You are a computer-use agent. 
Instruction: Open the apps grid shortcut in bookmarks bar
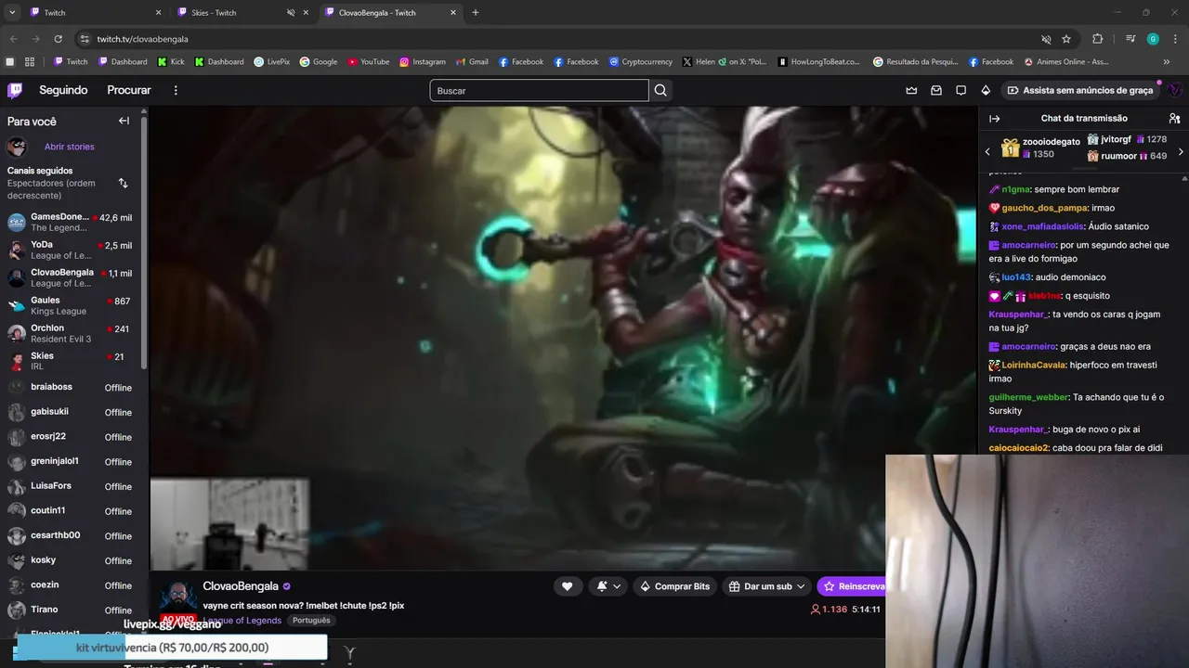coord(30,62)
